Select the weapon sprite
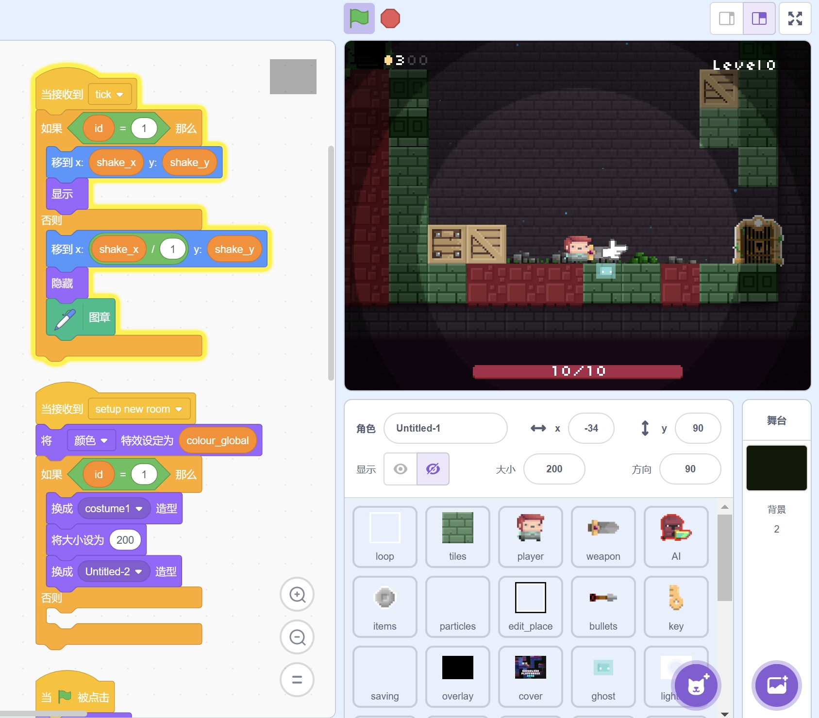Viewport: 819px width, 718px height. tap(603, 536)
